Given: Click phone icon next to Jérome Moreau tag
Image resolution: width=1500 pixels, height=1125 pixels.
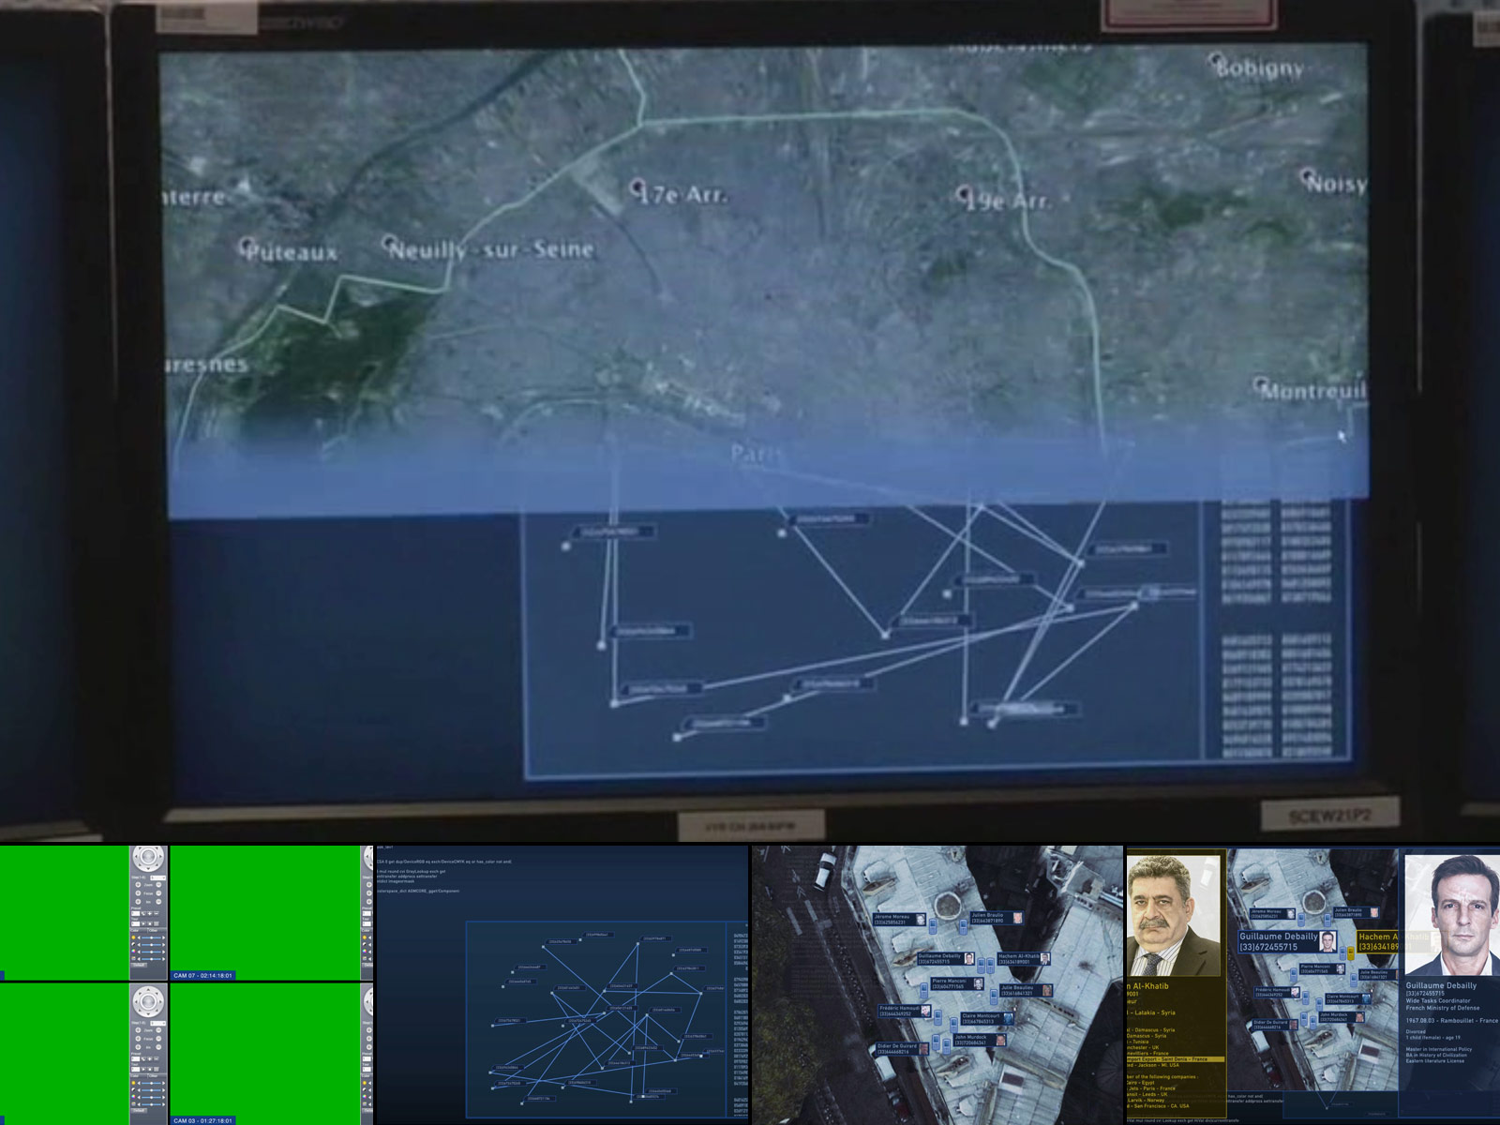Looking at the screenshot, I should click(x=933, y=926).
